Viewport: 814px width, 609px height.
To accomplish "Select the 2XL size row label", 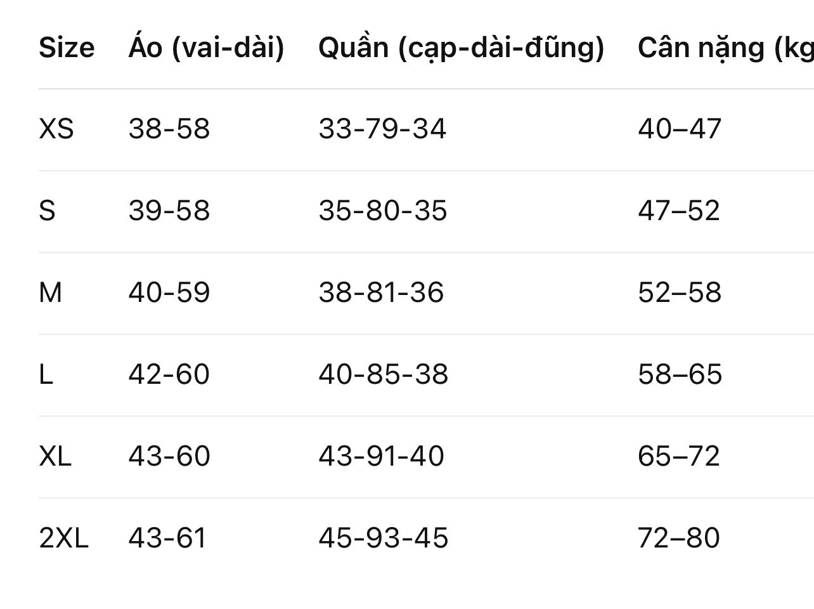I will [x=63, y=539].
